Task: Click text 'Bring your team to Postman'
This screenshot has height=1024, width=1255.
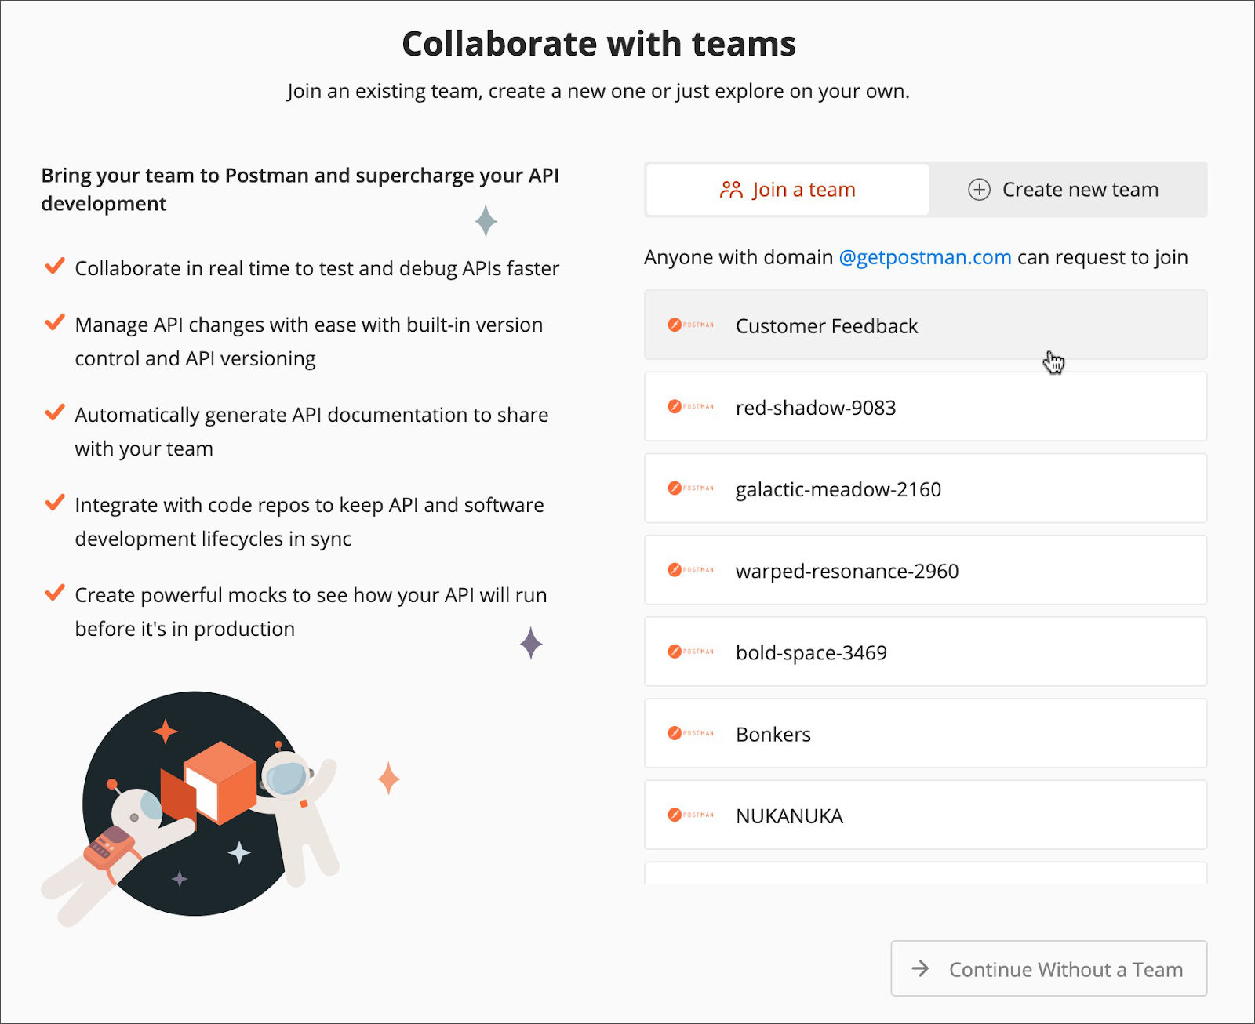Action: [x=173, y=175]
